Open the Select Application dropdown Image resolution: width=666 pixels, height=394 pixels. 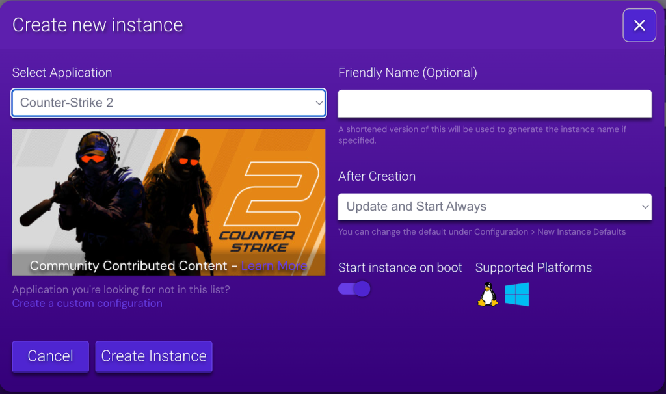pos(168,103)
